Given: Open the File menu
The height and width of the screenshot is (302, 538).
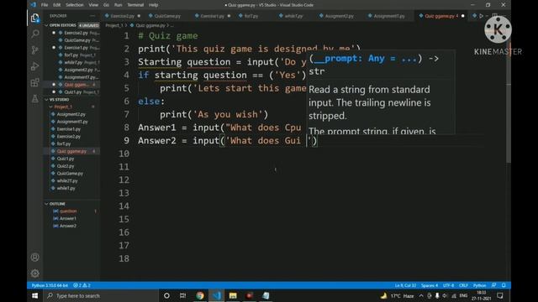Looking at the screenshot, I should (45, 5).
